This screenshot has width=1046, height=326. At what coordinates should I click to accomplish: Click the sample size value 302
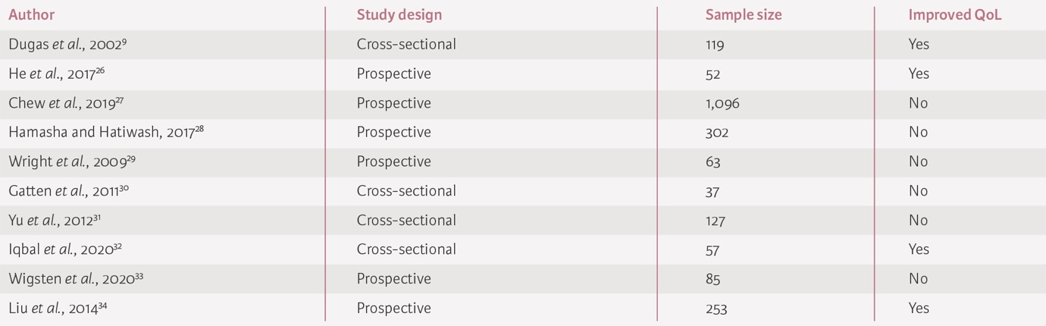[x=716, y=133]
